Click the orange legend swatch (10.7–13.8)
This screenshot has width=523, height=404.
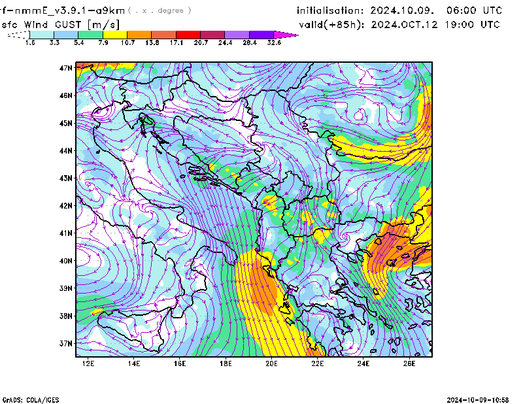[x=139, y=35]
